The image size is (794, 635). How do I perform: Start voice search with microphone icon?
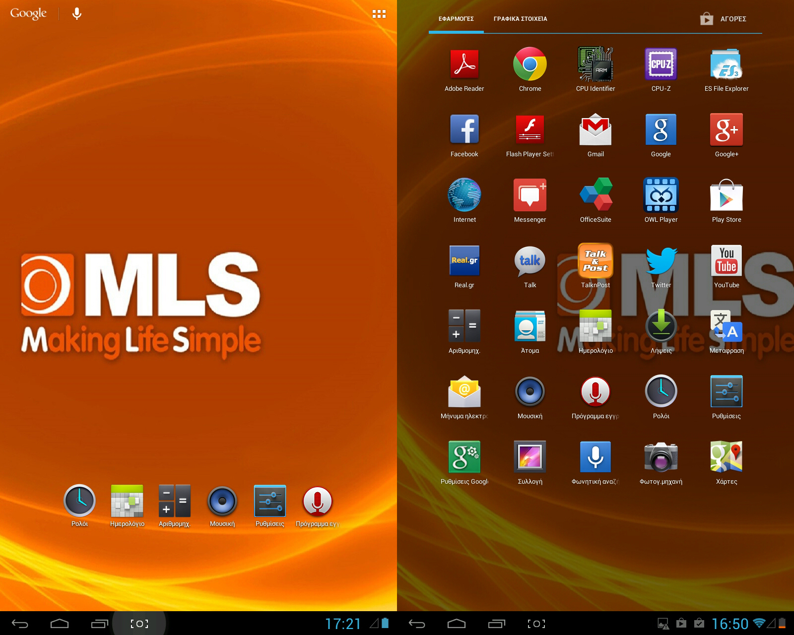click(76, 13)
